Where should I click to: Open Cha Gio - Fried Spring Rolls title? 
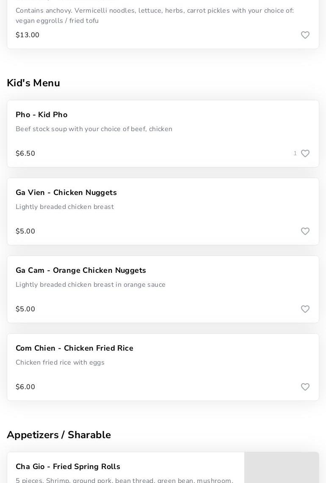(x=68, y=467)
